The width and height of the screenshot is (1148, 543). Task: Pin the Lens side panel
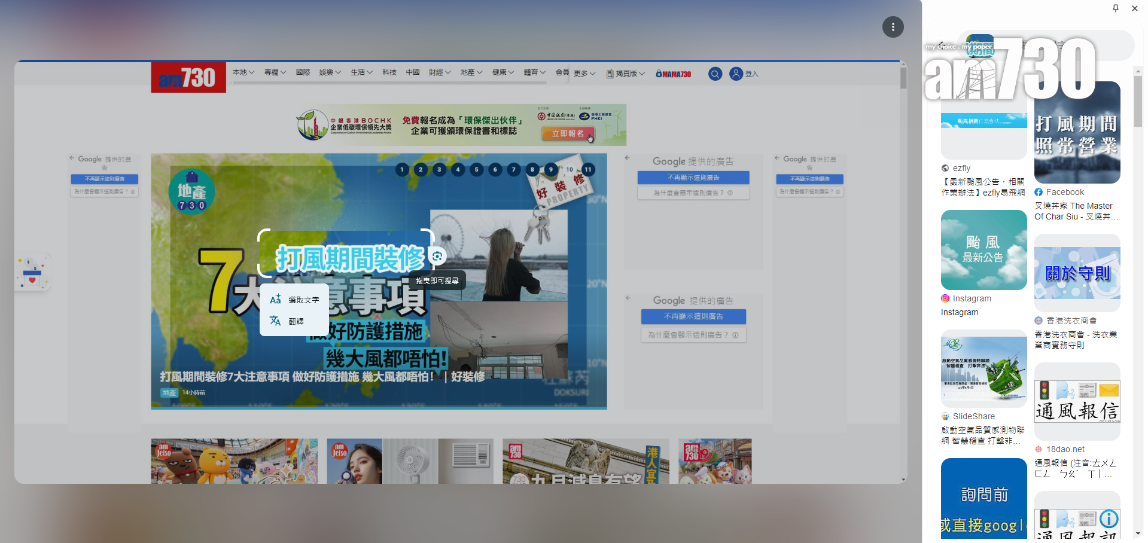(1115, 8)
